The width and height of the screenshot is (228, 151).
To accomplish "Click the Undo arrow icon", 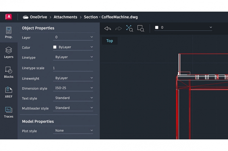I will pyautogui.click(x=108, y=28).
